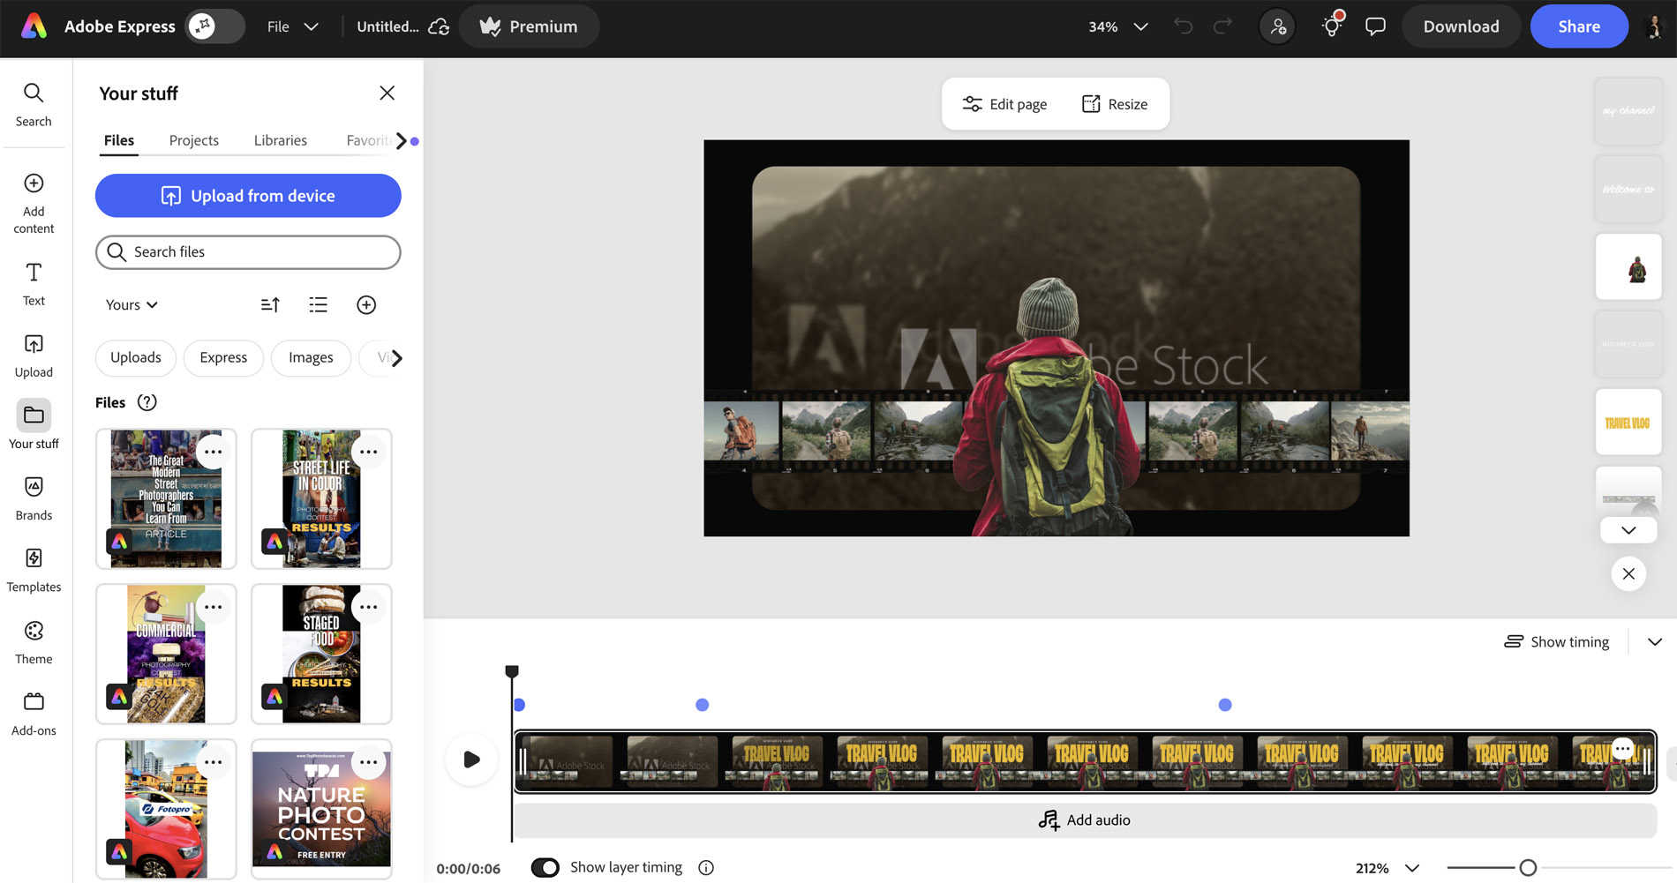Switch to the Projects tab

click(x=193, y=140)
